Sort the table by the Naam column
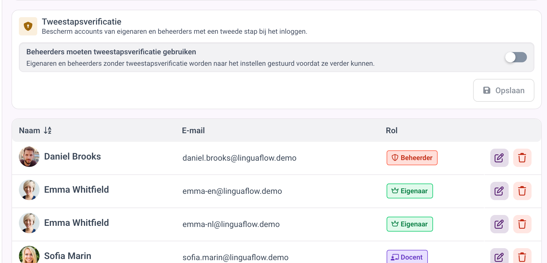The height and width of the screenshot is (263, 547). coord(35,130)
